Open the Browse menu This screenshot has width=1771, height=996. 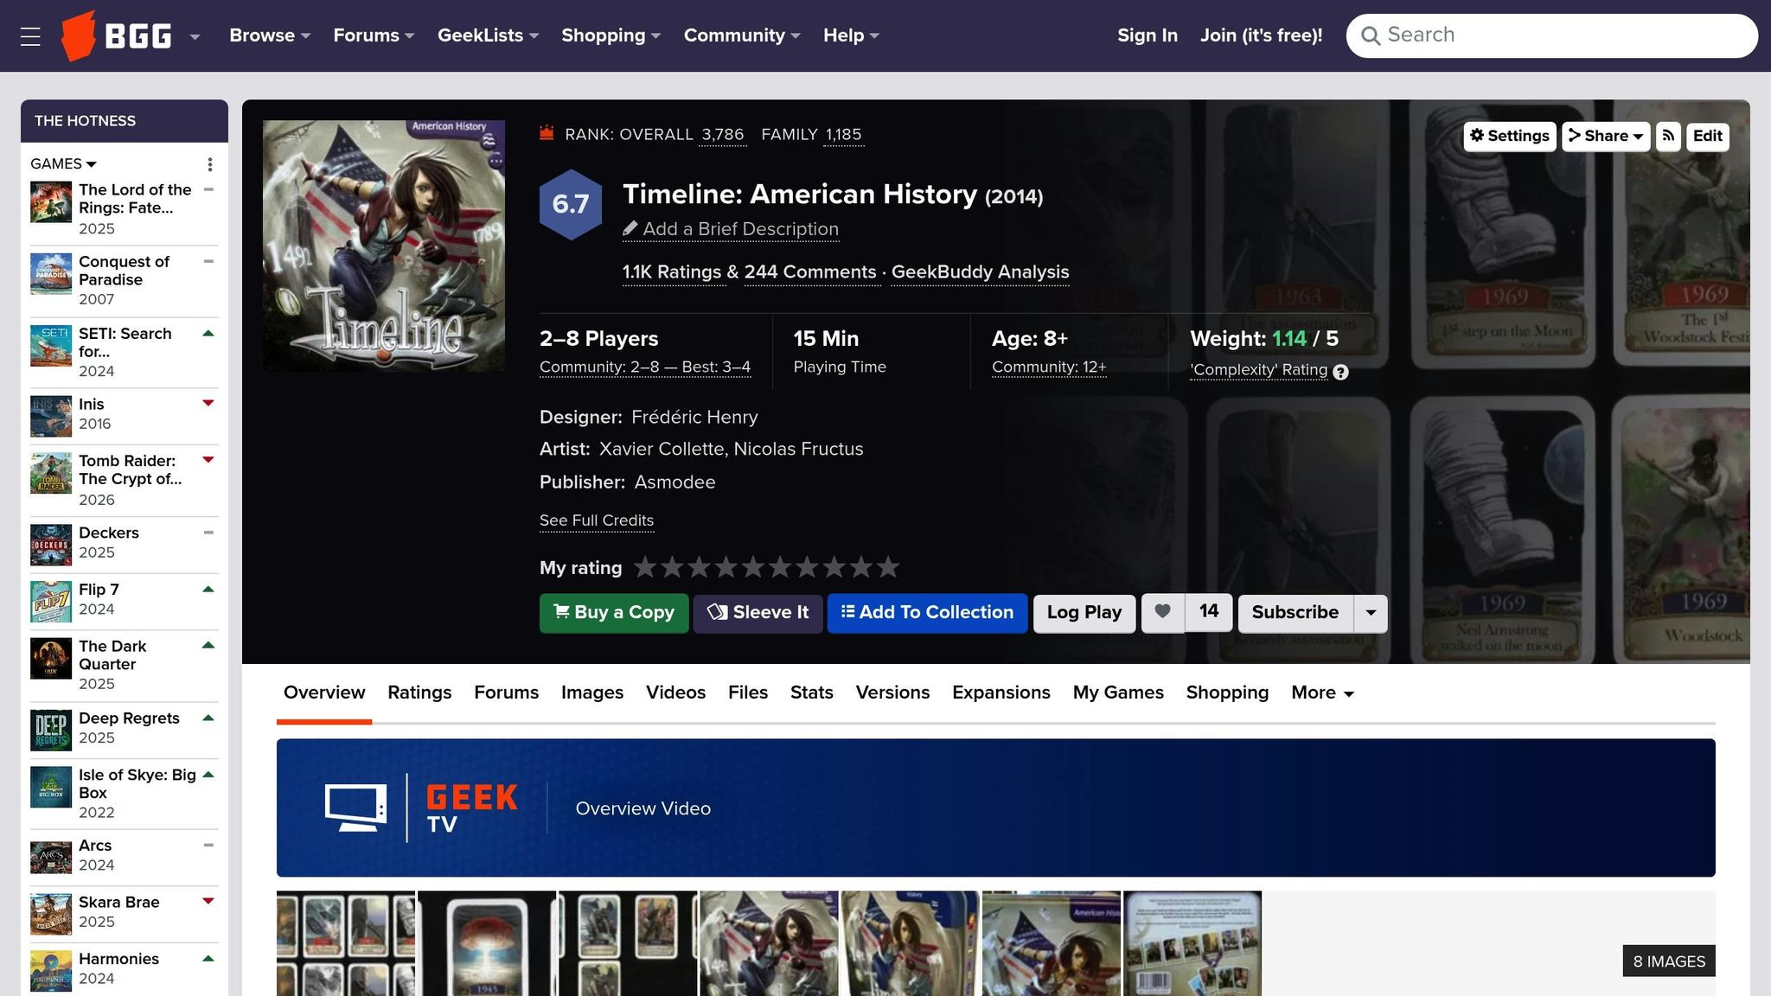pyautogui.click(x=269, y=35)
